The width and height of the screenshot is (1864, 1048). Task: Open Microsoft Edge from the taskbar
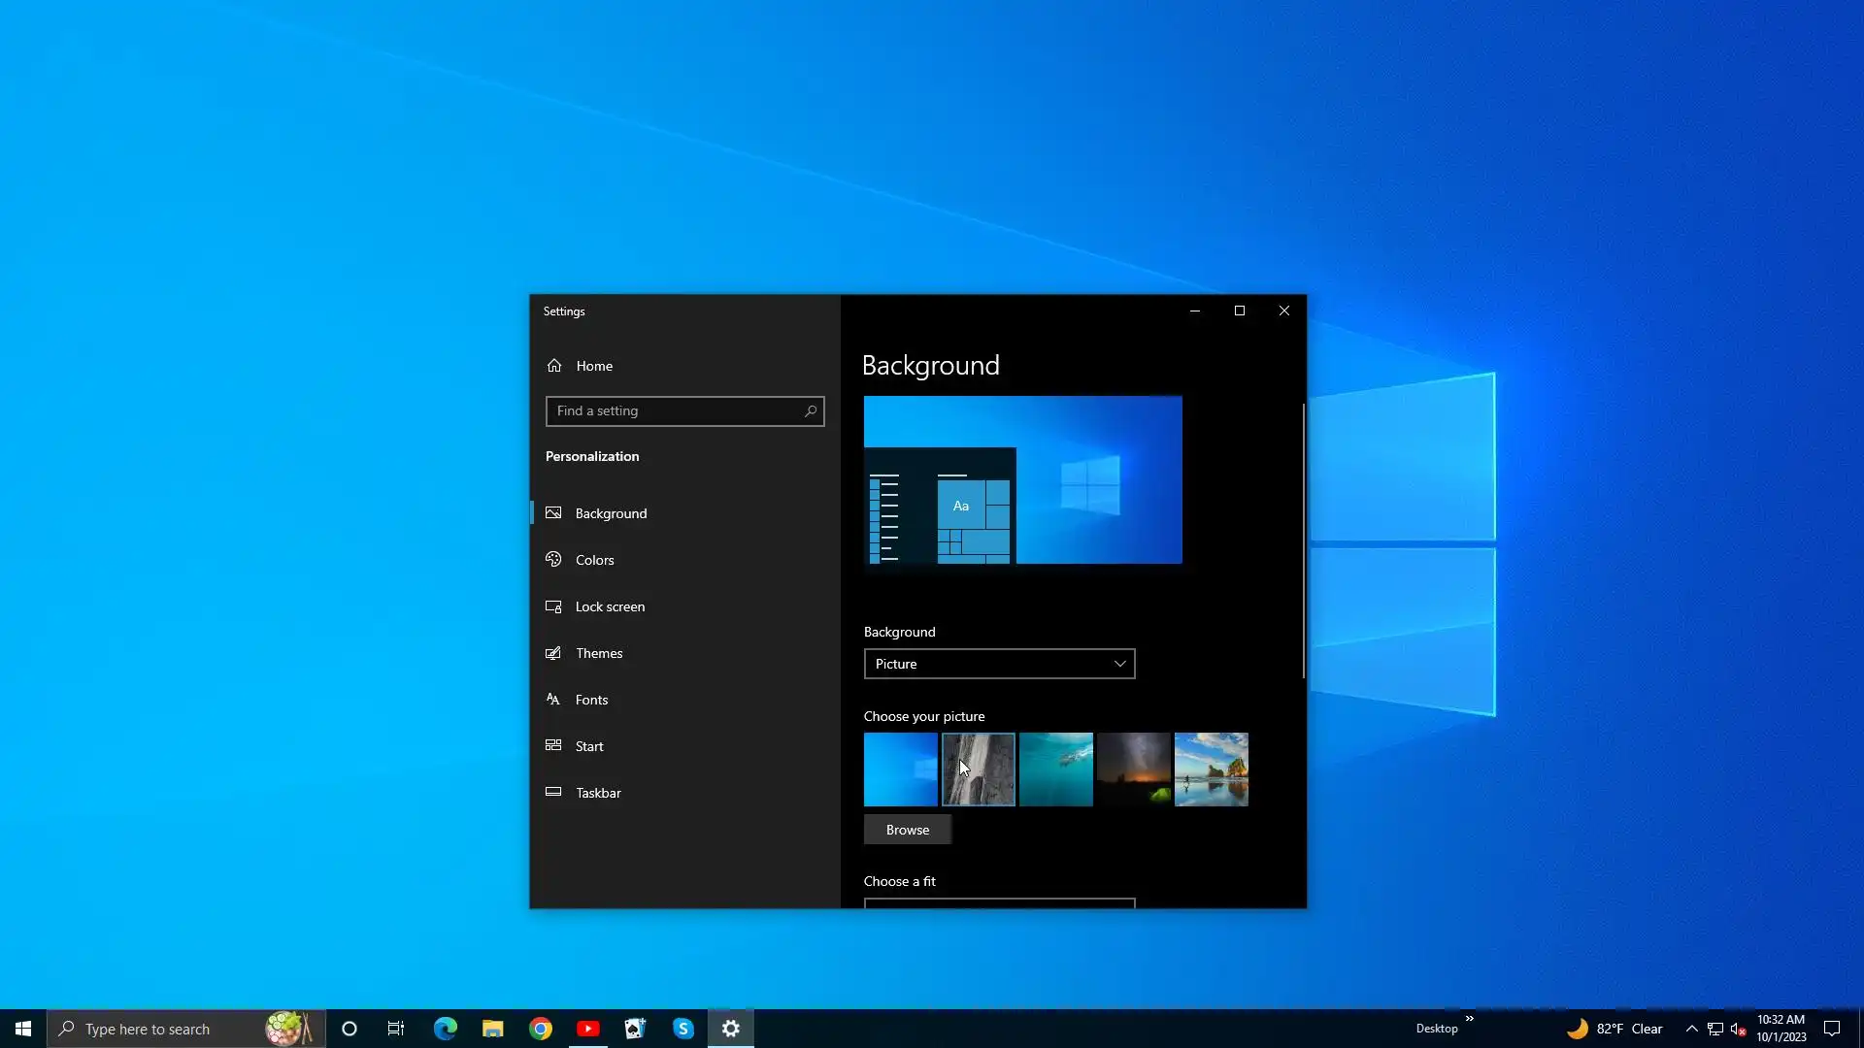click(x=445, y=1029)
